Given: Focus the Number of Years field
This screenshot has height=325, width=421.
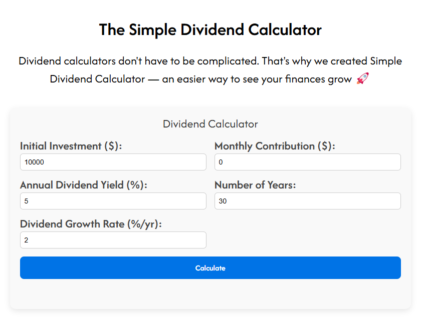Looking at the screenshot, I should 307,201.
